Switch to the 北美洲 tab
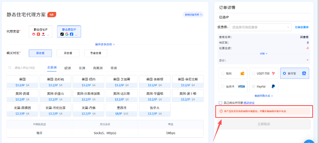Image resolution: width=319 pixels, height=143 pixels. (x=52, y=68)
